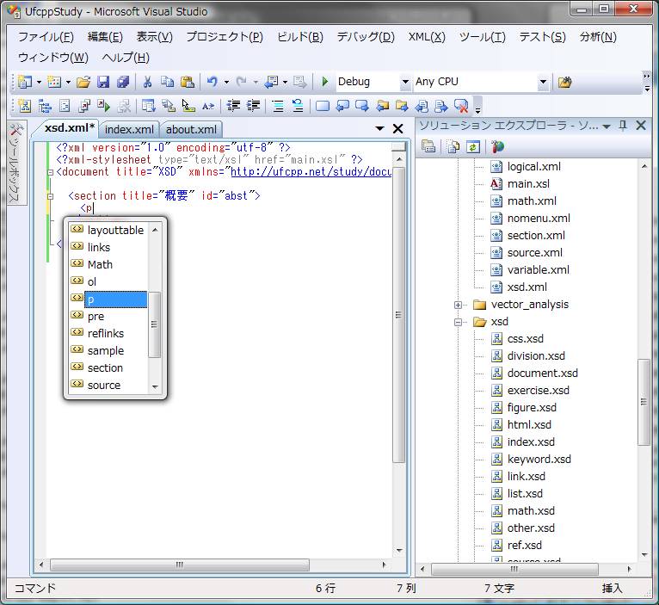Click the Navigate Backward icon
The width and height of the screenshot is (659, 605).
(272, 82)
